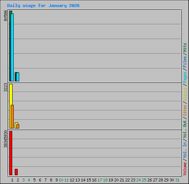189x184 pixels.
Task: Click the cyan Pages bar for day 1
Action: (12, 47)
